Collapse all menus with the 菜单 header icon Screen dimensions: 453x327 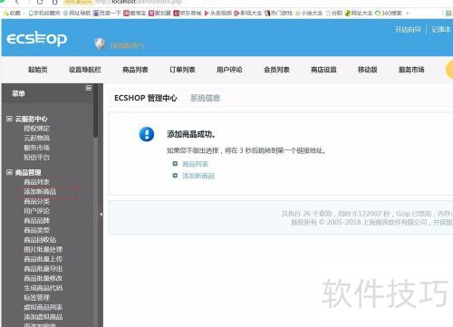point(89,88)
